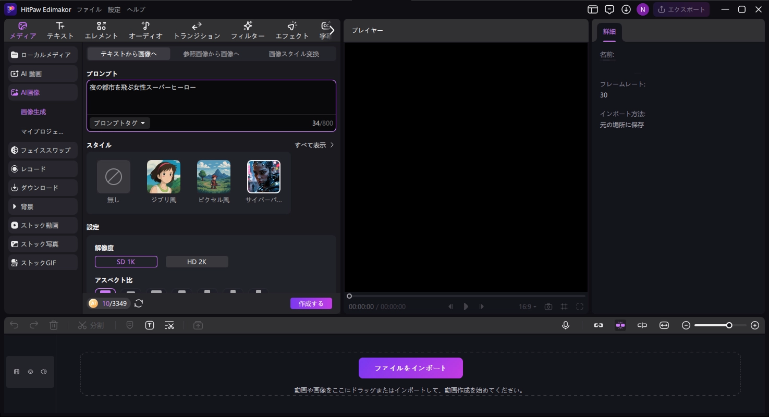Image resolution: width=769 pixels, height=417 pixels.
Task: Click the 作成する button
Action: point(311,303)
